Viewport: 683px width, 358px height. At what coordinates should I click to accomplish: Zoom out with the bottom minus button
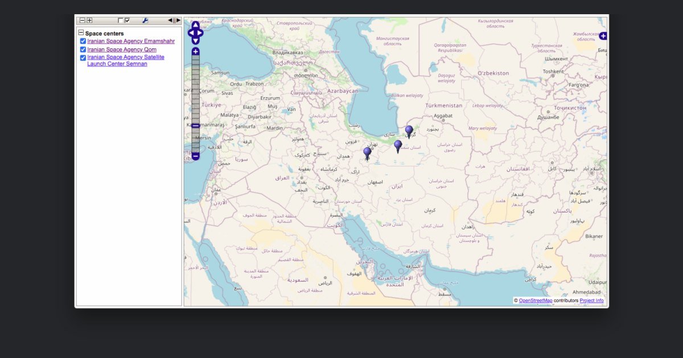(x=195, y=156)
